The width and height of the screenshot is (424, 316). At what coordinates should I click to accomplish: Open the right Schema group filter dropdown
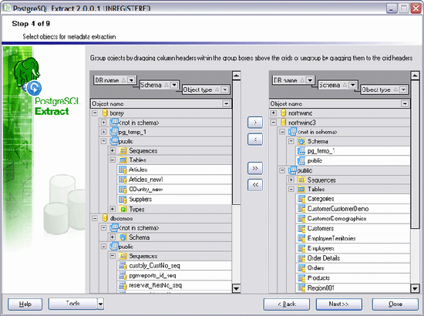352,85
